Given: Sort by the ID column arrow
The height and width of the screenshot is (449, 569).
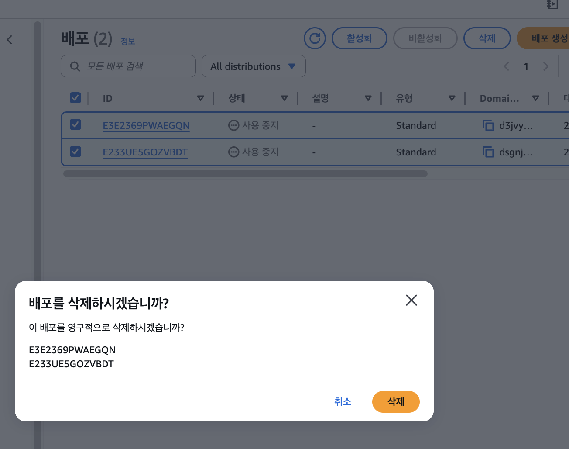Looking at the screenshot, I should [201, 98].
